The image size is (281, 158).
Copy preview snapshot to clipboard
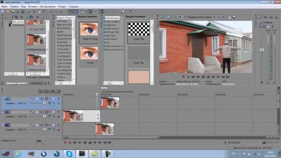(229, 17)
